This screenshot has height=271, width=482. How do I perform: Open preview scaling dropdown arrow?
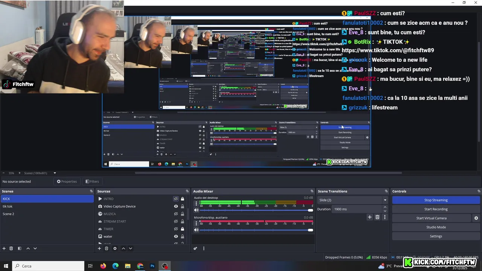[x=55, y=173]
